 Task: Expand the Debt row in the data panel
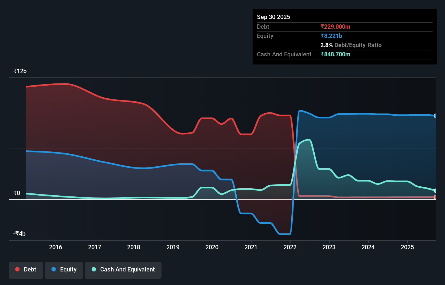pyautogui.click(x=263, y=27)
